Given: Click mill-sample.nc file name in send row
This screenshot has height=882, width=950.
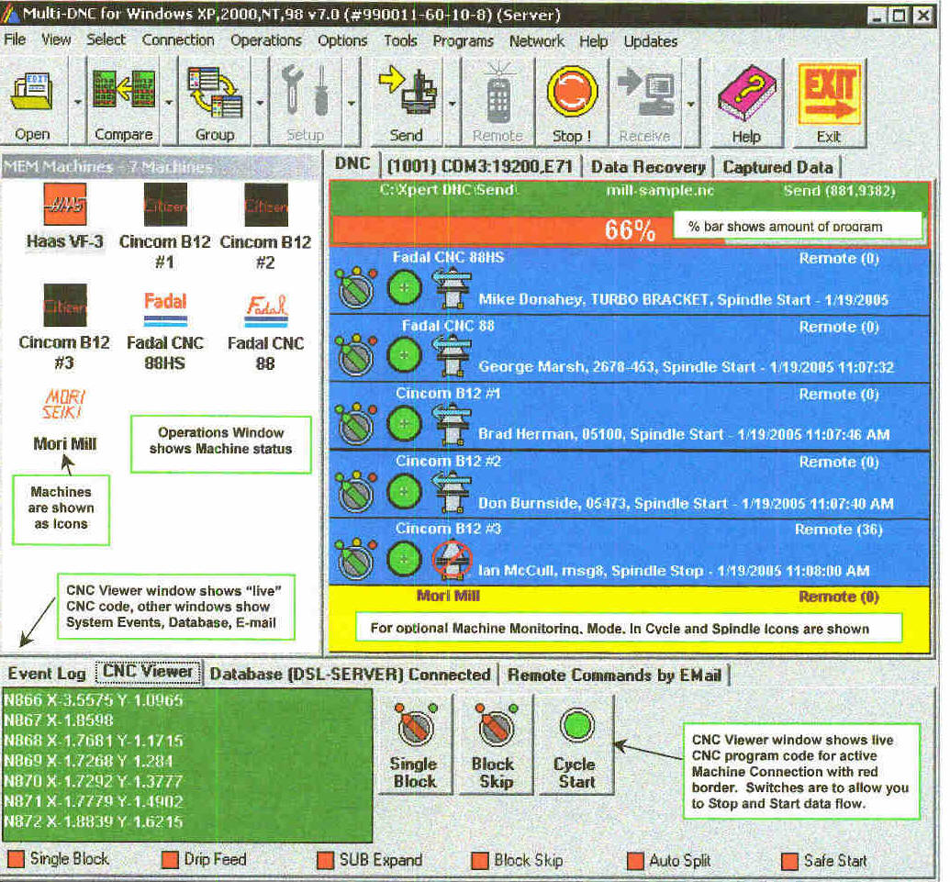Looking at the screenshot, I should [660, 191].
